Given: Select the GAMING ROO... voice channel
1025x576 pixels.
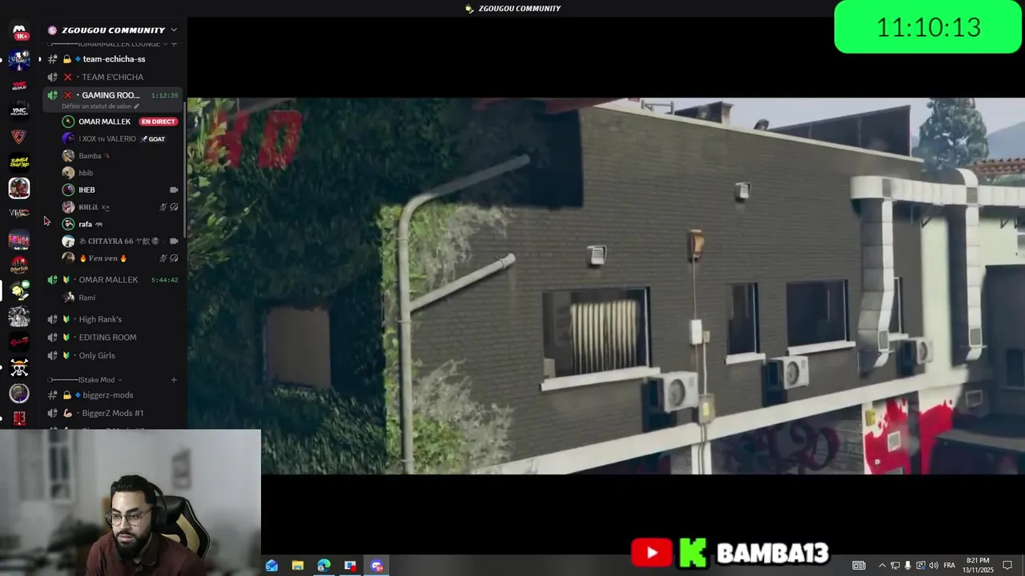Looking at the screenshot, I should [111, 95].
